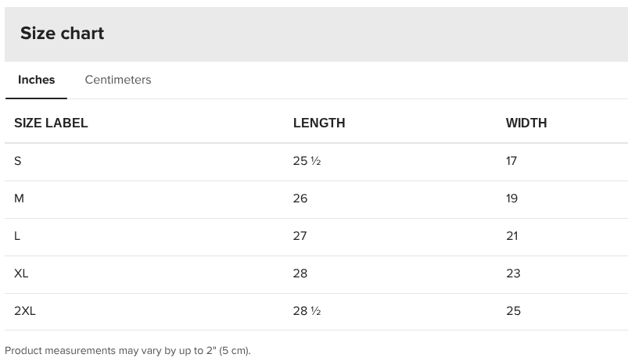Click the 28 ½ length value for 2XL
Image resolution: width=628 pixels, height=361 pixels.
[x=307, y=311]
